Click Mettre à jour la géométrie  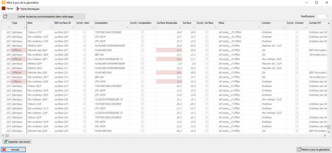pyautogui.click(x=313, y=149)
